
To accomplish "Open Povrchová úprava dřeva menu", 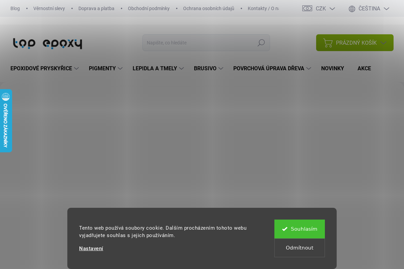I will (x=269, y=69).
